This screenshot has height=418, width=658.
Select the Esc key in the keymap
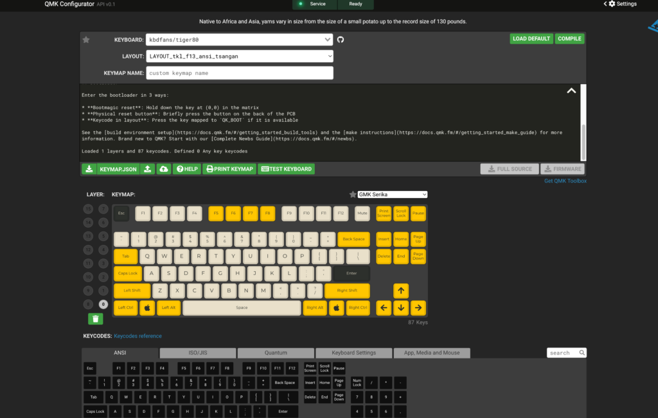[121, 213]
